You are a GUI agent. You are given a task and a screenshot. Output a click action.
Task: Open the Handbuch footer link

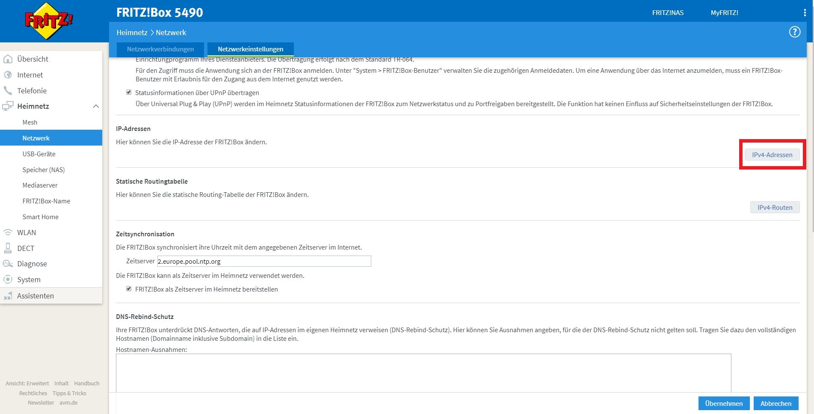tap(86, 383)
